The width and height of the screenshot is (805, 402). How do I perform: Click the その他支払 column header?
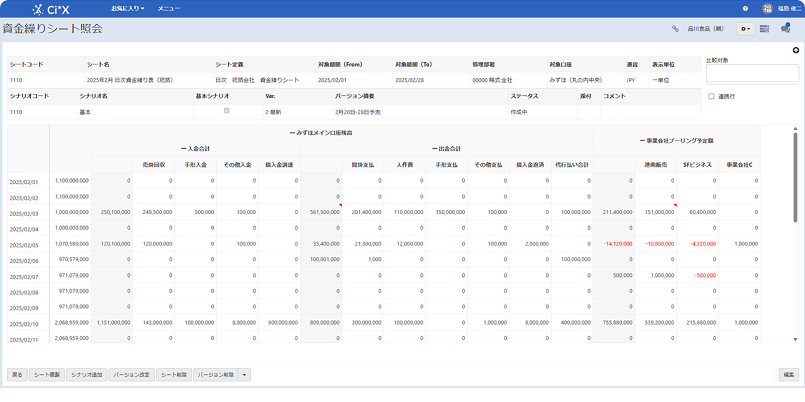point(488,165)
